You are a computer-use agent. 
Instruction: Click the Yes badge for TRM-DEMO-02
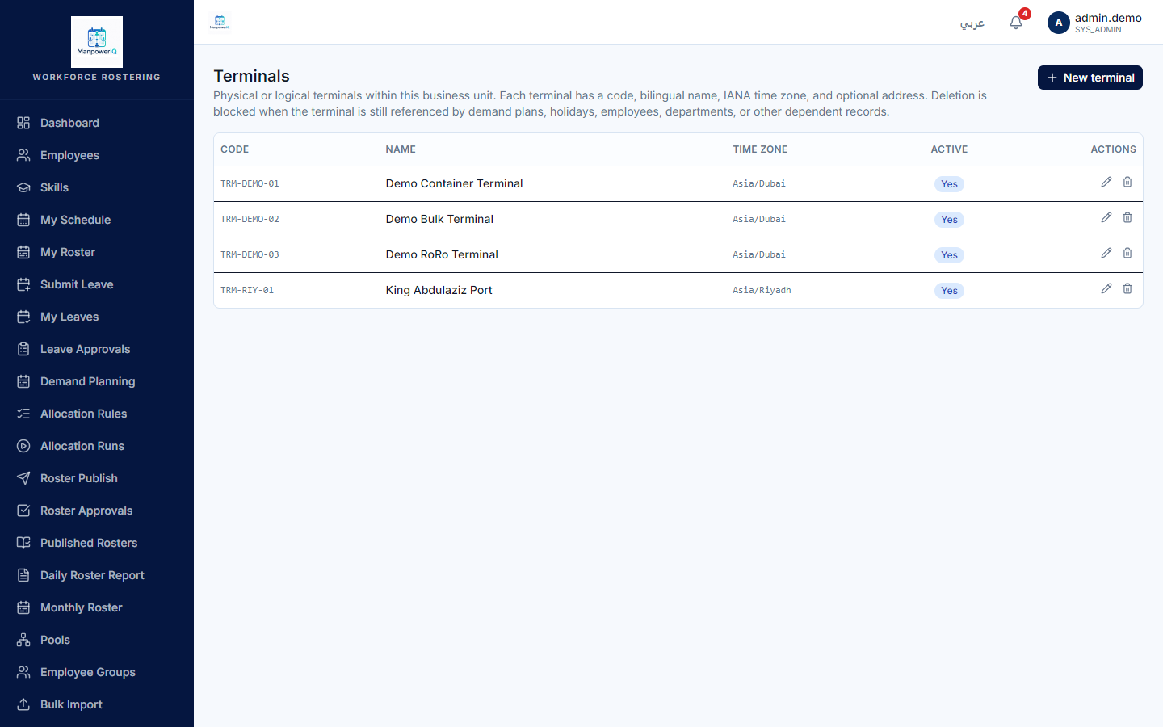coord(949,220)
